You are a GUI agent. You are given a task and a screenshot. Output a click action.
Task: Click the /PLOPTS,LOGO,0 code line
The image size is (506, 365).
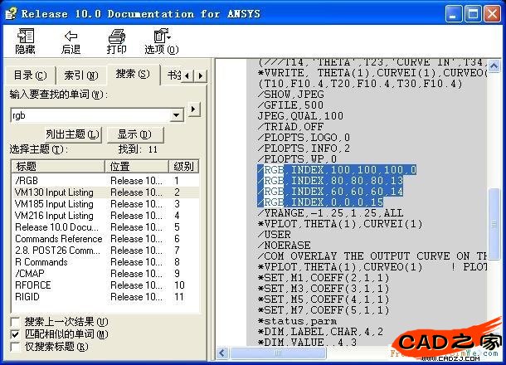tap(304, 138)
